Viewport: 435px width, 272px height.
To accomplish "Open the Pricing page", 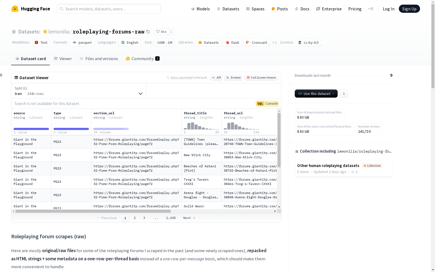I will point(355,9).
